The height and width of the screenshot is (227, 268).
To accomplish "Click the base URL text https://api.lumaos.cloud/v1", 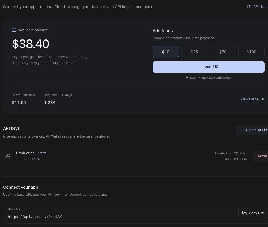I will (x=35, y=217).
